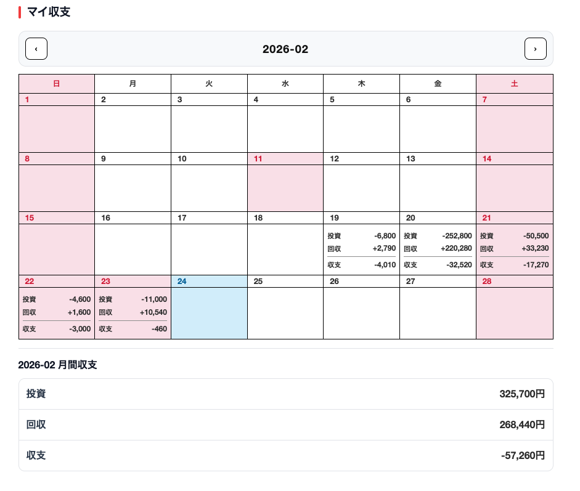Click the Sunday 日 column header
This screenshot has height=491, width=580.
(57, 84)
